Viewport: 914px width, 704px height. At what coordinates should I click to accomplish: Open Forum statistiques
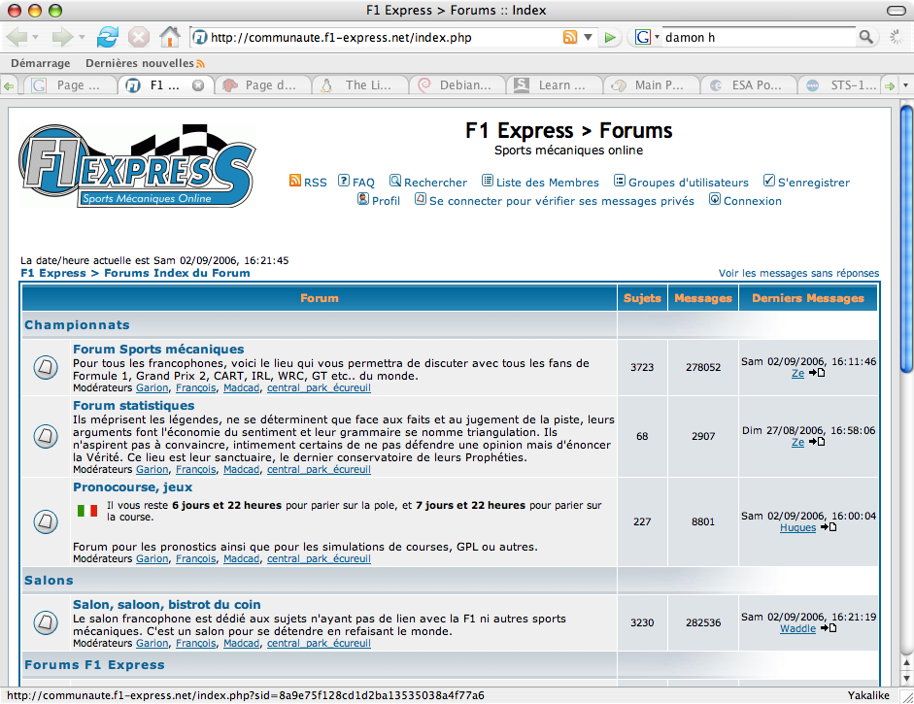pos(133,406)
